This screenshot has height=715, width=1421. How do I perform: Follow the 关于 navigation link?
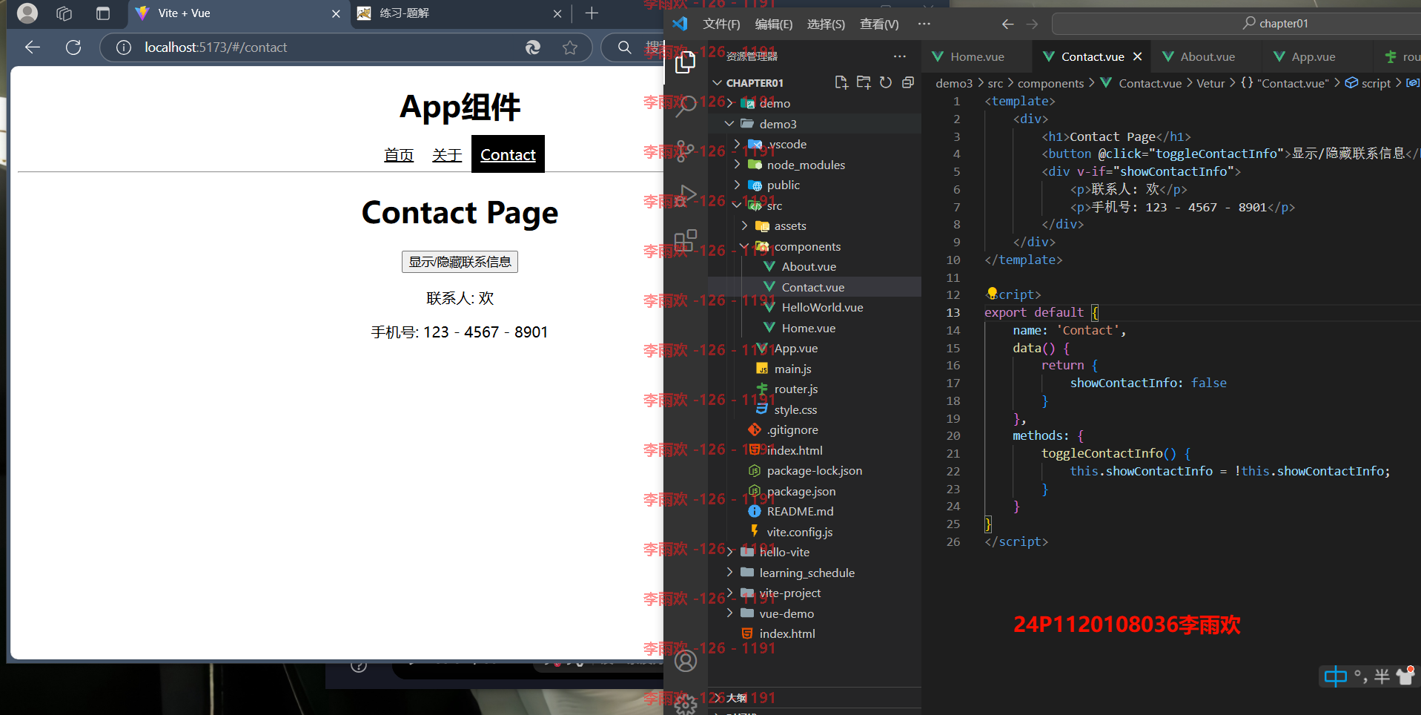tap(447, 154)
